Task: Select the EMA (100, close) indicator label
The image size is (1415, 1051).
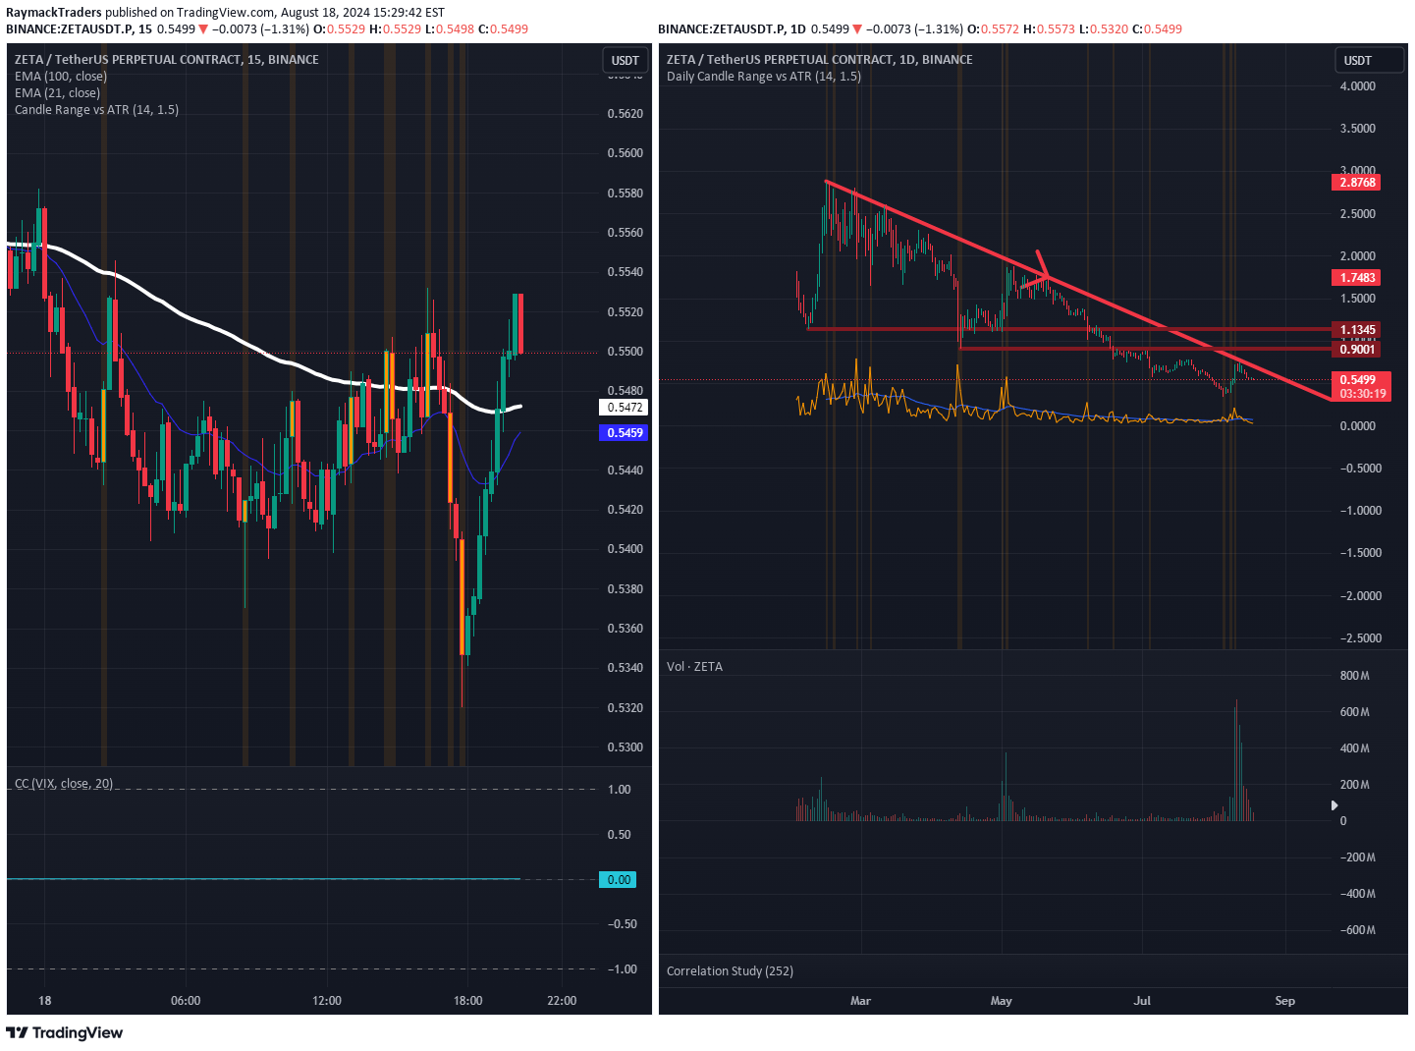Action: tap(61, 77)
